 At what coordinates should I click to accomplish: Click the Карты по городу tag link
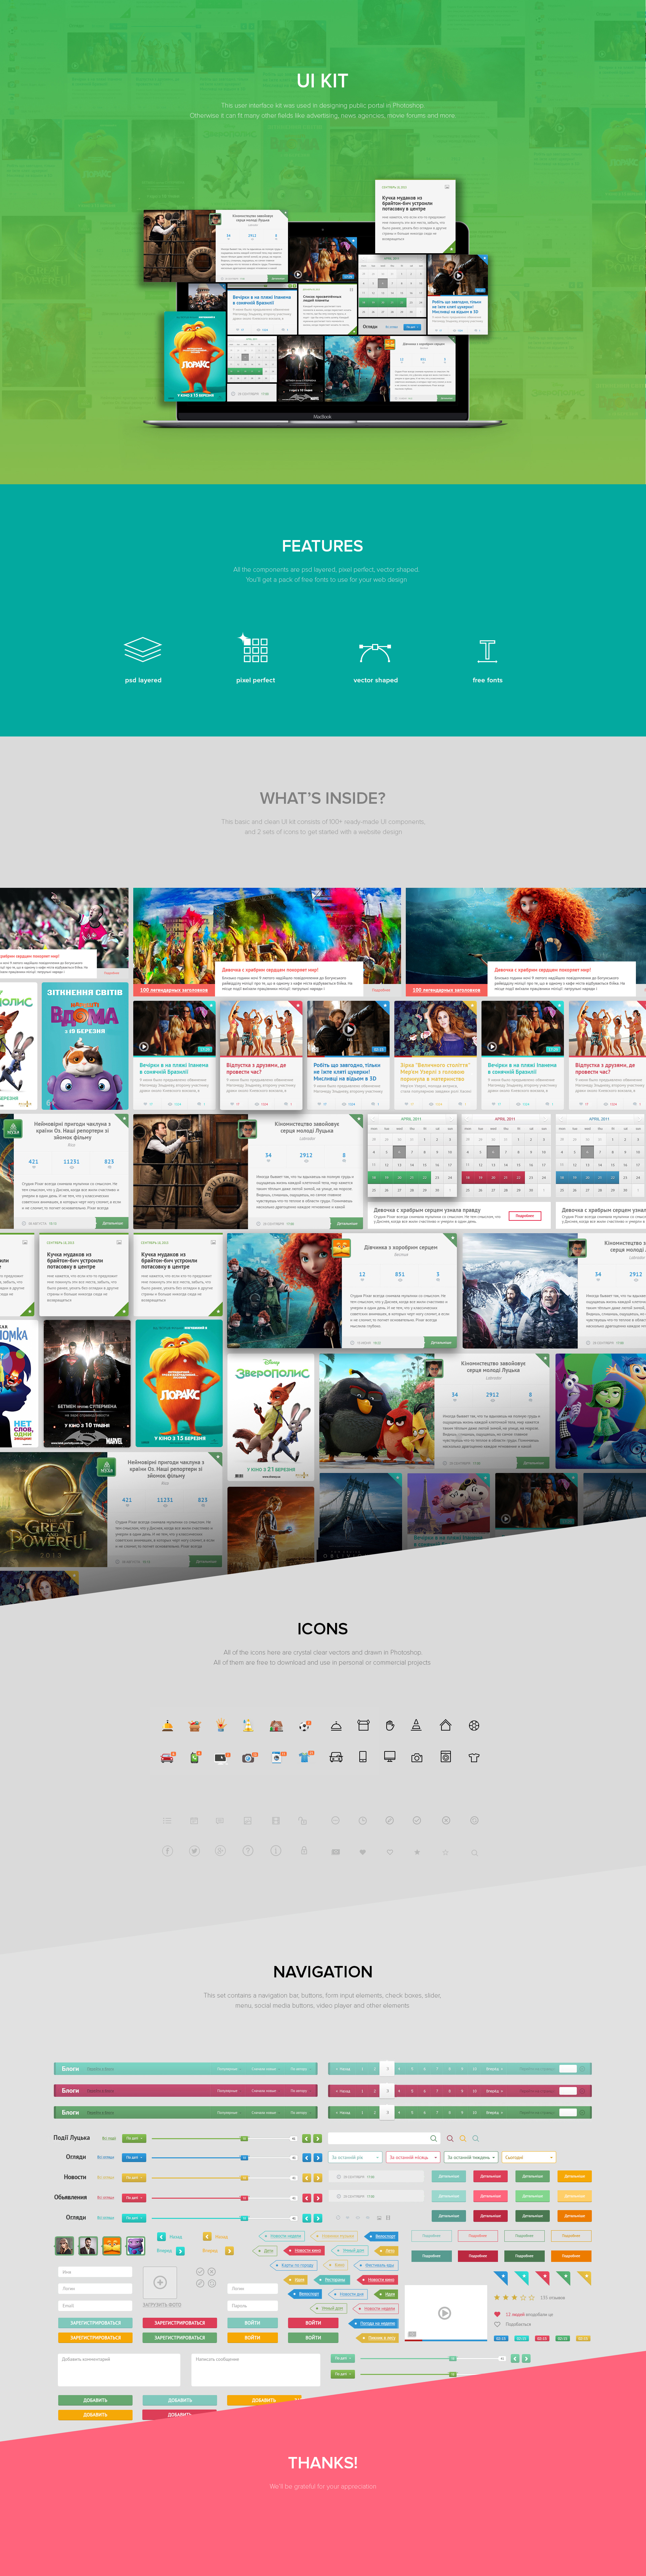294,2265
